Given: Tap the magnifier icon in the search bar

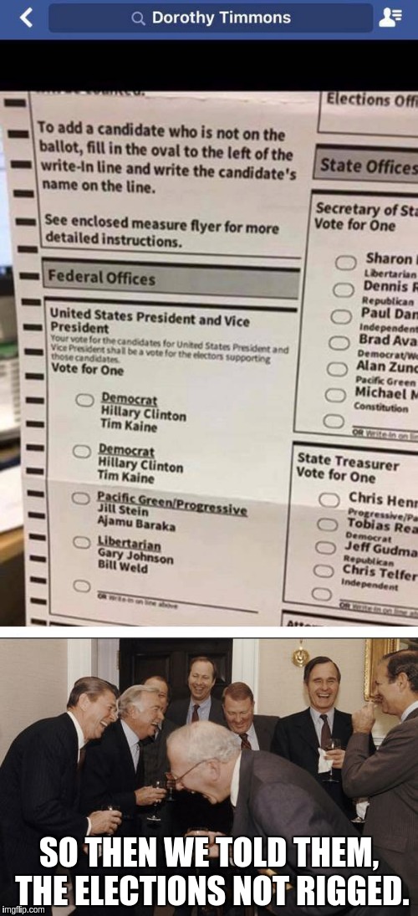Looking at the screenshot, I should pos(139,18).
